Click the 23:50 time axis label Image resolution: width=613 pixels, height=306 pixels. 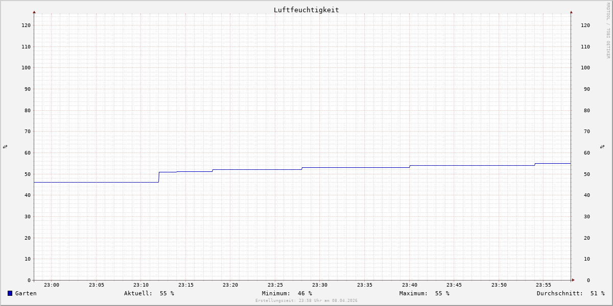(x=499, y=285)
